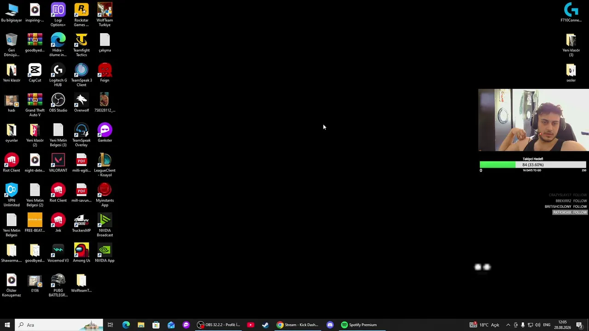Select the Ölüler Konuşamaz video file
Viewport: 589px width, 331px height.
(12, 285)
